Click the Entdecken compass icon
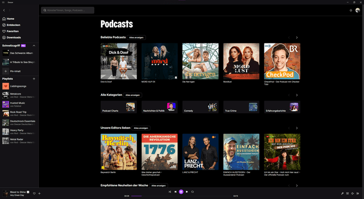This screenshot has width=364, height=199. tap(4, 25)
